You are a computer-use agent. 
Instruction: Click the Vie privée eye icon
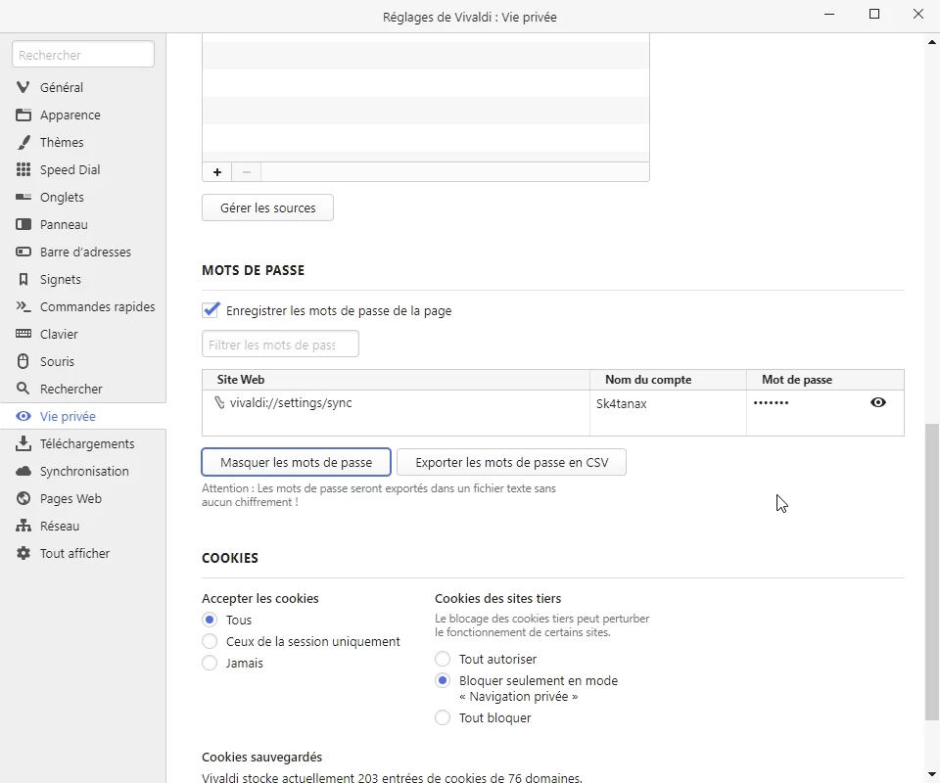click(x=23, y=416)
